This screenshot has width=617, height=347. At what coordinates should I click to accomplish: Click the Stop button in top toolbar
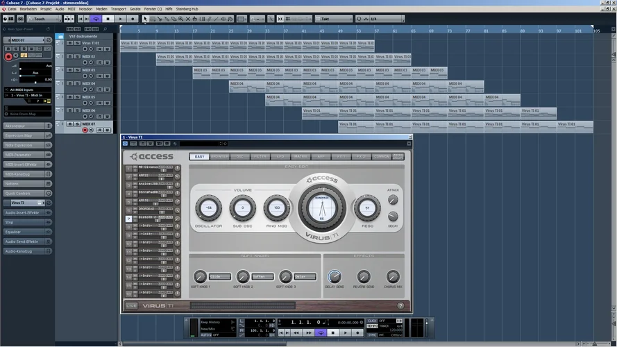[x=108, y=19]
